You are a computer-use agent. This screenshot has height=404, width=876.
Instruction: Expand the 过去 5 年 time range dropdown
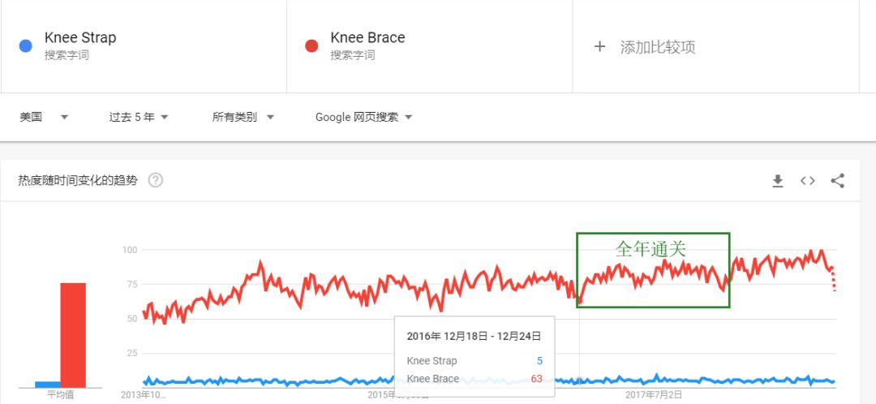[x=139, y=118]
